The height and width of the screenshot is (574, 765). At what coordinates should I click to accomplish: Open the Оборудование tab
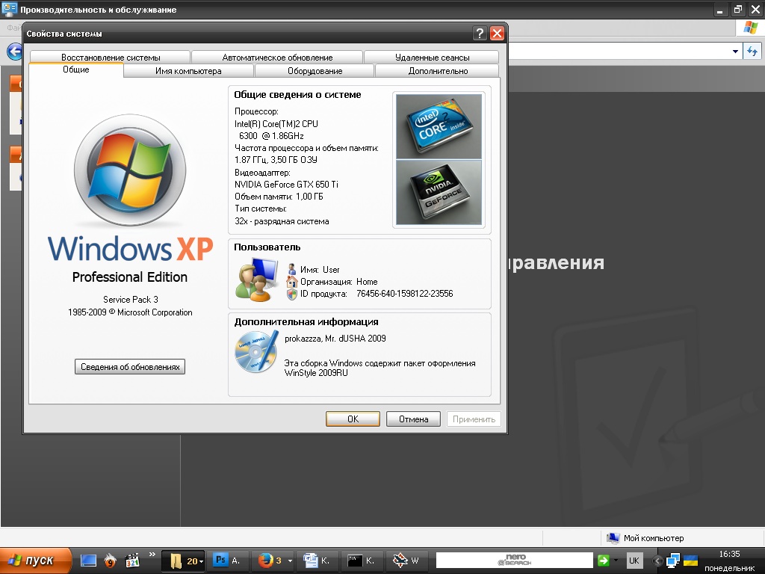click(x=315, y=71)
